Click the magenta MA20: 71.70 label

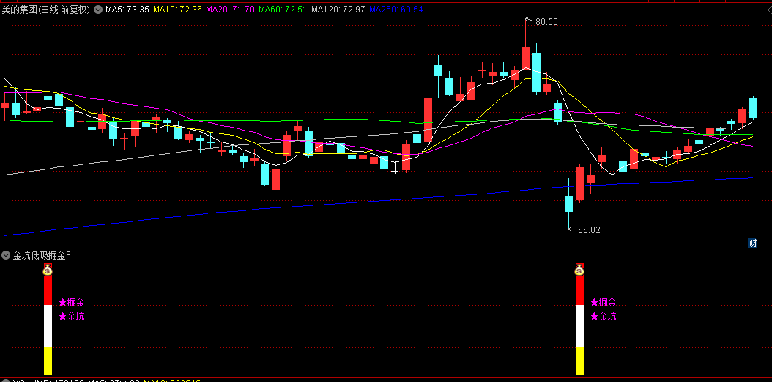pos(231,10)
